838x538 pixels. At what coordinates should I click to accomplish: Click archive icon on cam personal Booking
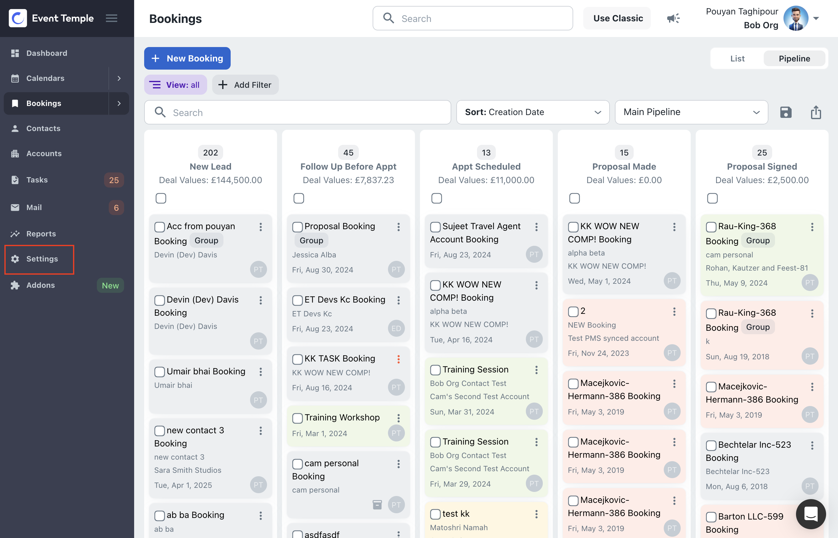377,504
